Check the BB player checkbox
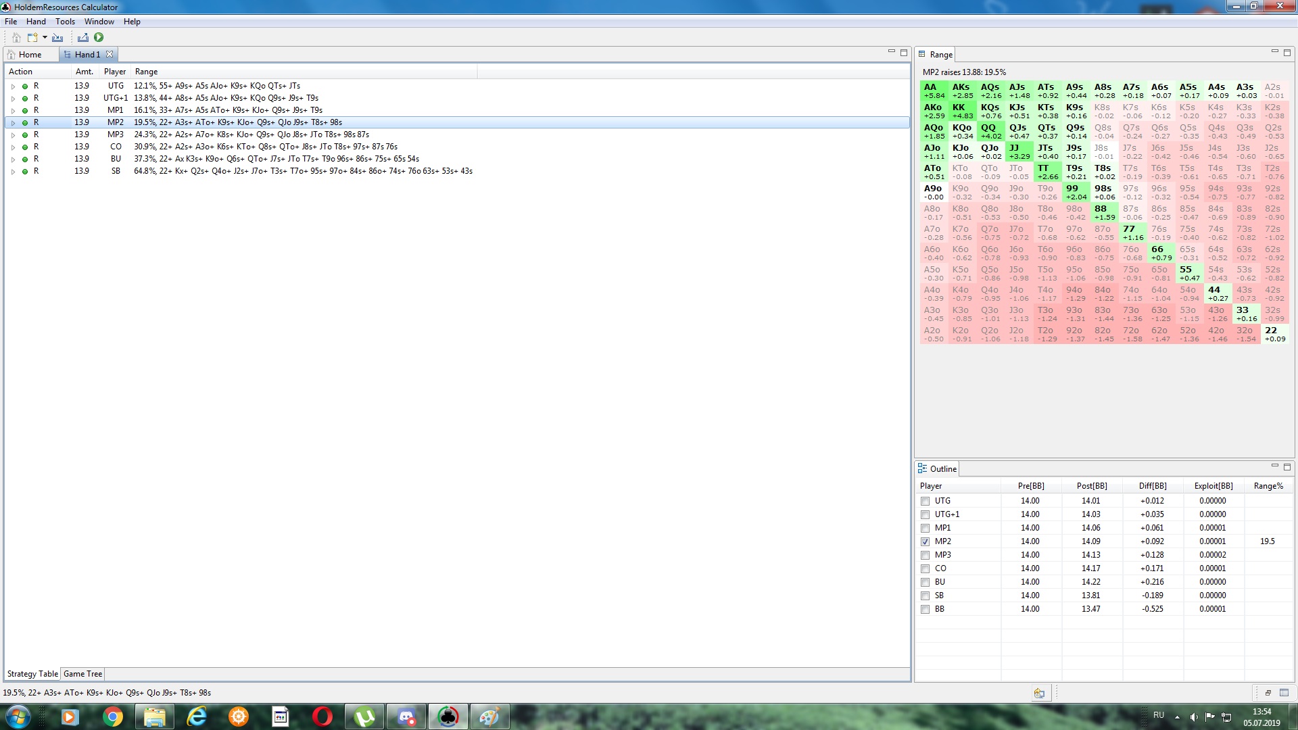 [925, 609]
